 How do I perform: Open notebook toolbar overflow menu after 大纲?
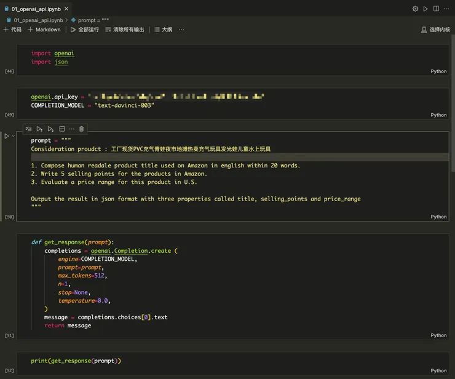[x=181, y=30]
